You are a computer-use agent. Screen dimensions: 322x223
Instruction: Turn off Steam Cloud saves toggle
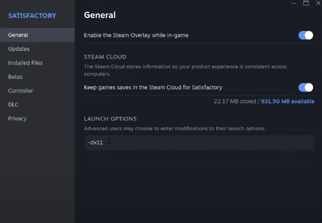tap(306, 87)
